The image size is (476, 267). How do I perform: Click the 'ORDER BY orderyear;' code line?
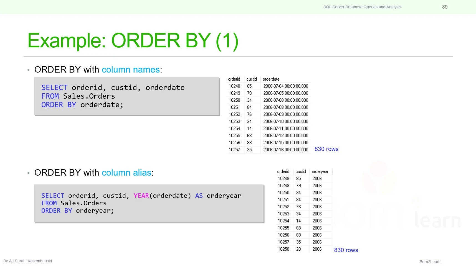point(77,210)
